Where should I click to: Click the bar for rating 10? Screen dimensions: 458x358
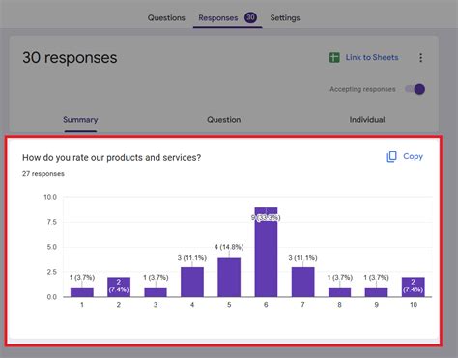point(414,287)
